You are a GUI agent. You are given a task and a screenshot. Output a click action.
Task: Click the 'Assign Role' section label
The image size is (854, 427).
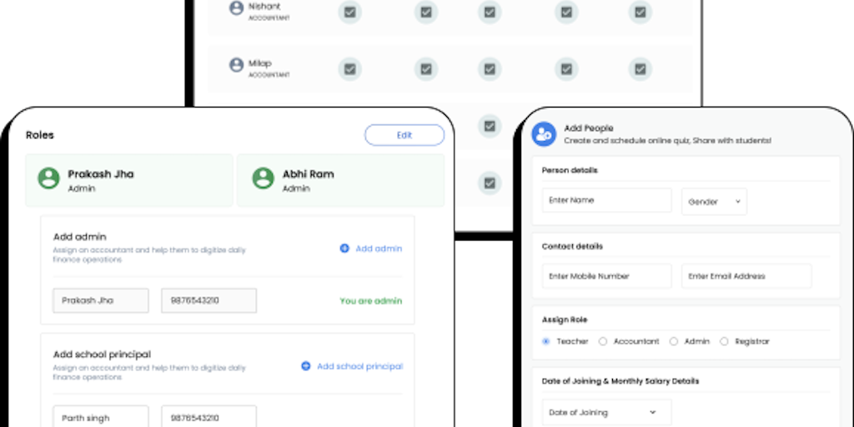coord(565,319)
